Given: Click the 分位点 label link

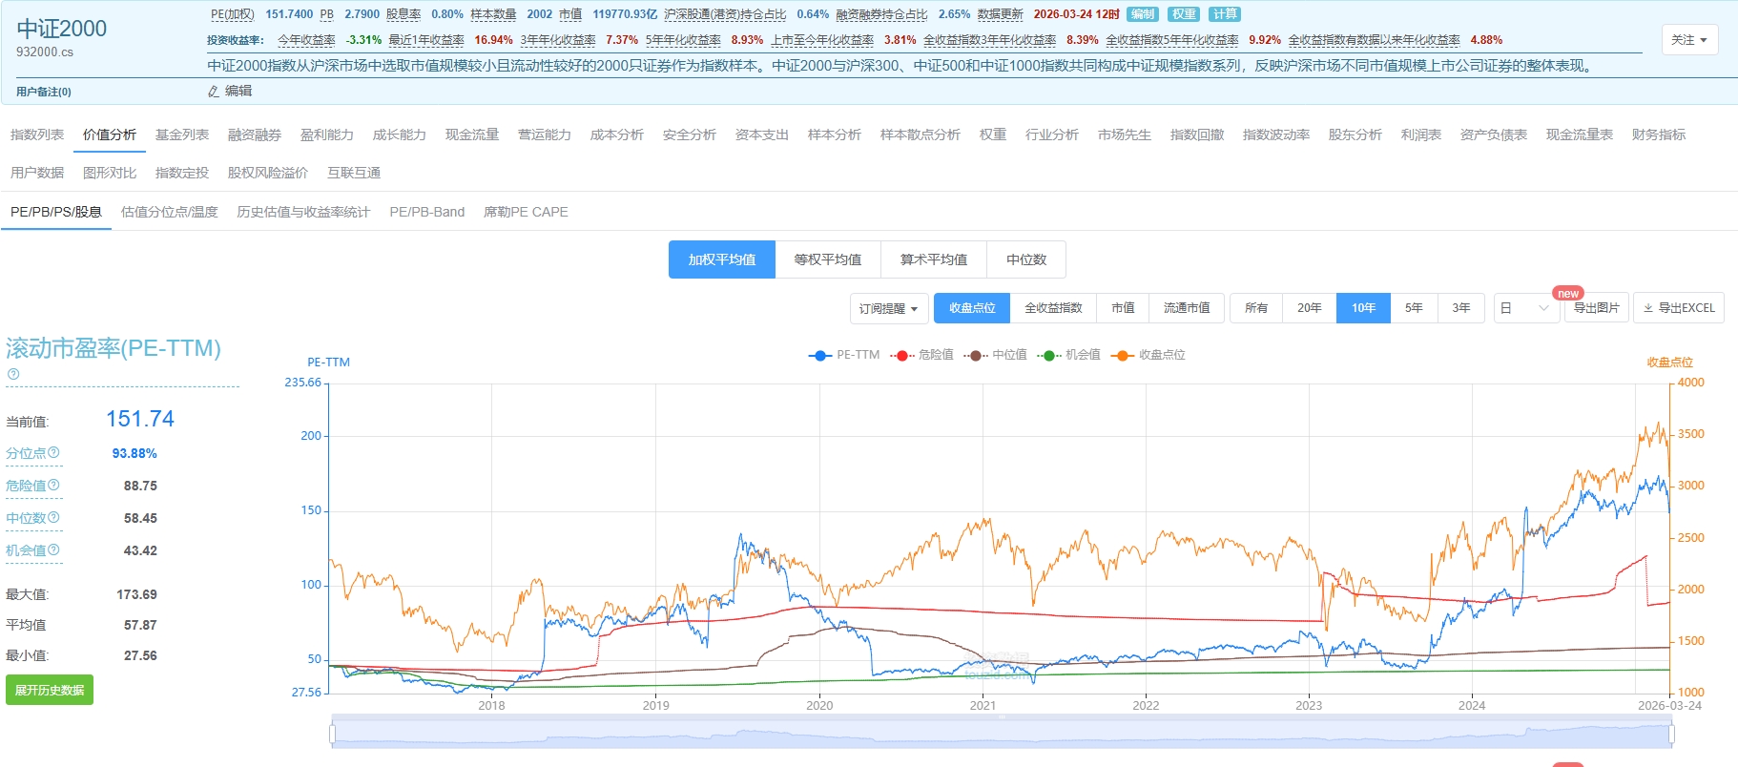Looking at the screenshot, I should (26, 453).
